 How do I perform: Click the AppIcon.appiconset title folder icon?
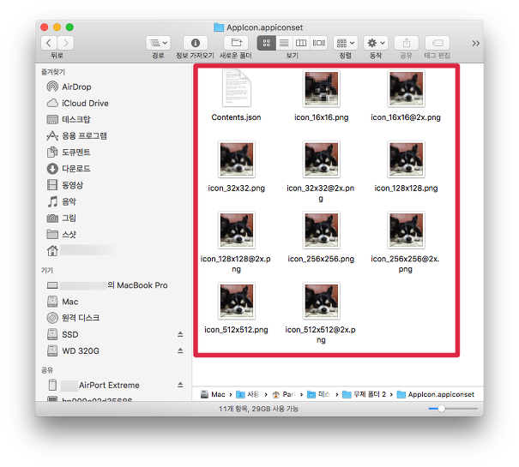coord(219,27)
